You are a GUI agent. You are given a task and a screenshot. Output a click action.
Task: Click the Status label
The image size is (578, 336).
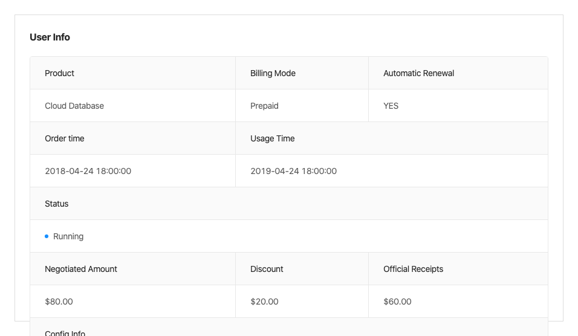point(57,204)
